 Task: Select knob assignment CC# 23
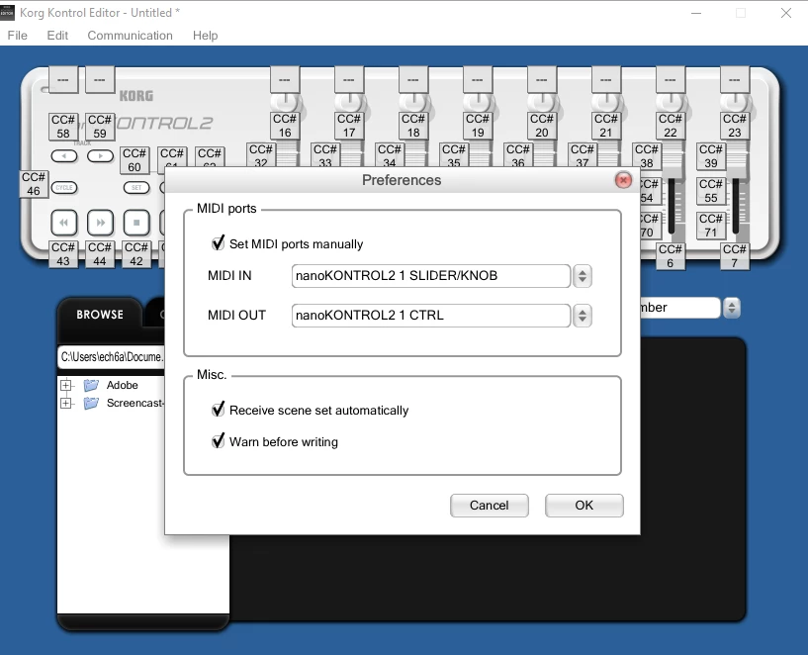735,126
